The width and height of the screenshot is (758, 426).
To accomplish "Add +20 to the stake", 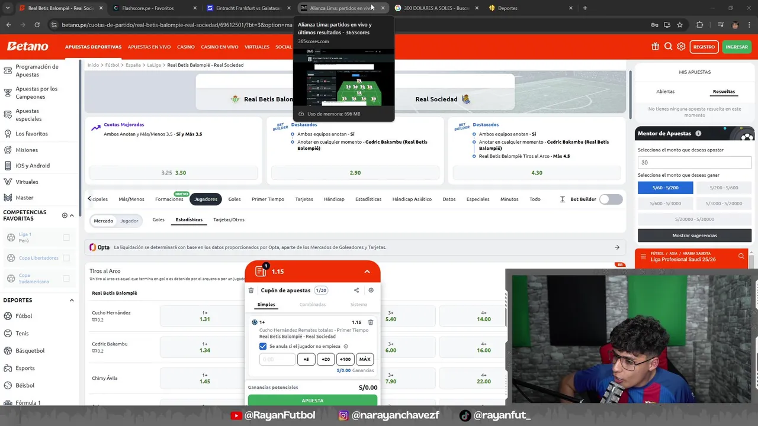I will [x=326, y=359].
